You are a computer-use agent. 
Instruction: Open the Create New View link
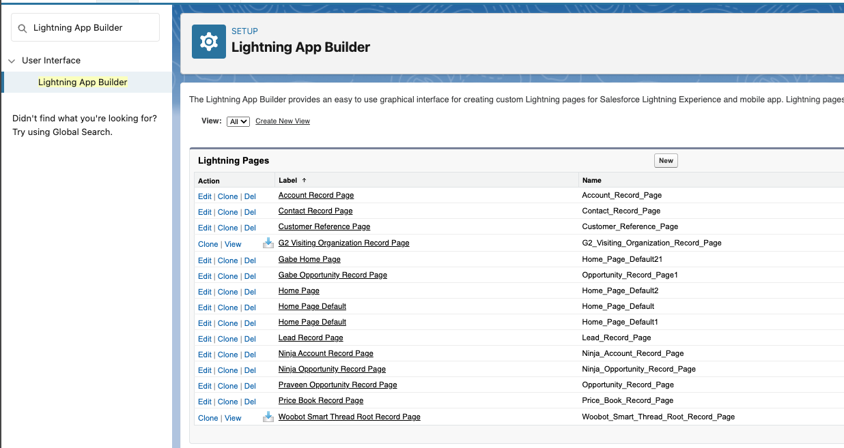click(282, 121)
